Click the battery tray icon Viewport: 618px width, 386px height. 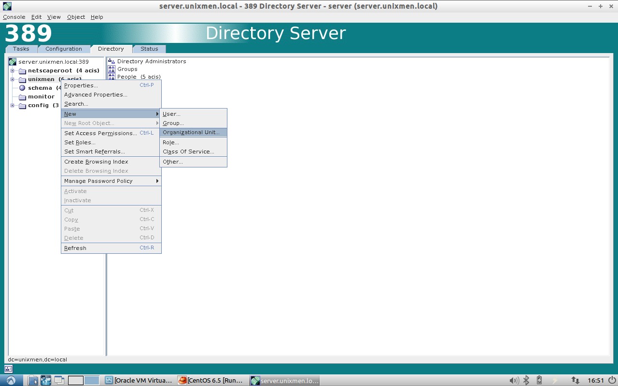(539, 380)
